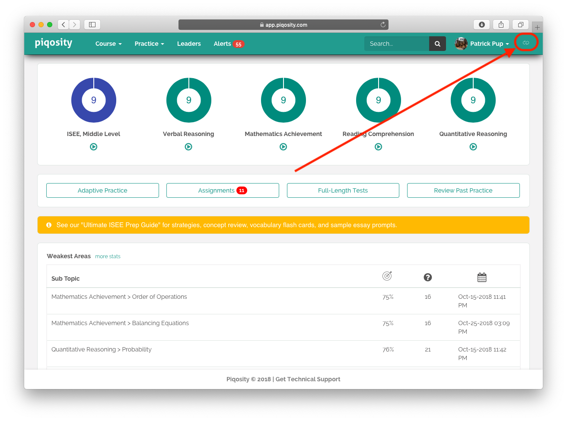567x421 pixels.
Task: Click the Sub Topic column header
Action: [66, 279]
